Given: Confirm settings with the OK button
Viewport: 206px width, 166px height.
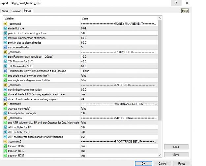Looking at the screenshot, I should pyautogui.click(x=143, y=163).
